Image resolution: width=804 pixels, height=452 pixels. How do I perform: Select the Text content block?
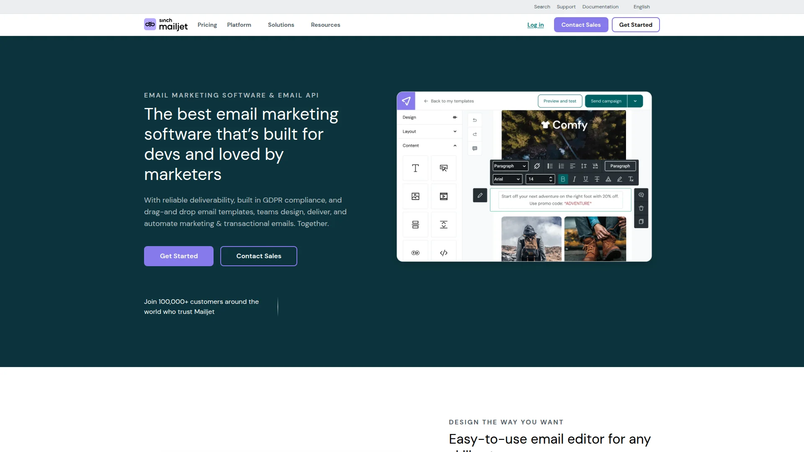[415, 168]
